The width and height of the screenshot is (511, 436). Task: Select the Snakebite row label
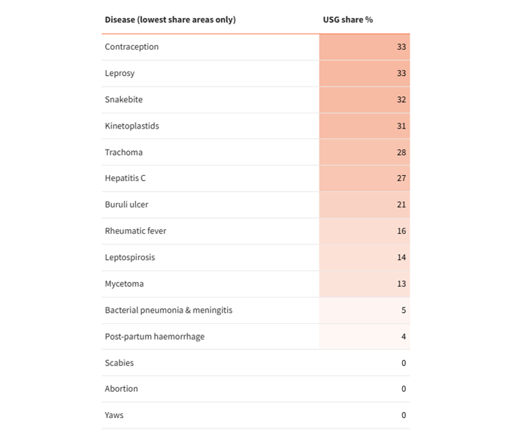coord(123,100)
